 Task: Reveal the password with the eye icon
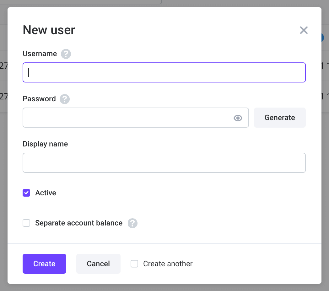(x=238, y=118)
